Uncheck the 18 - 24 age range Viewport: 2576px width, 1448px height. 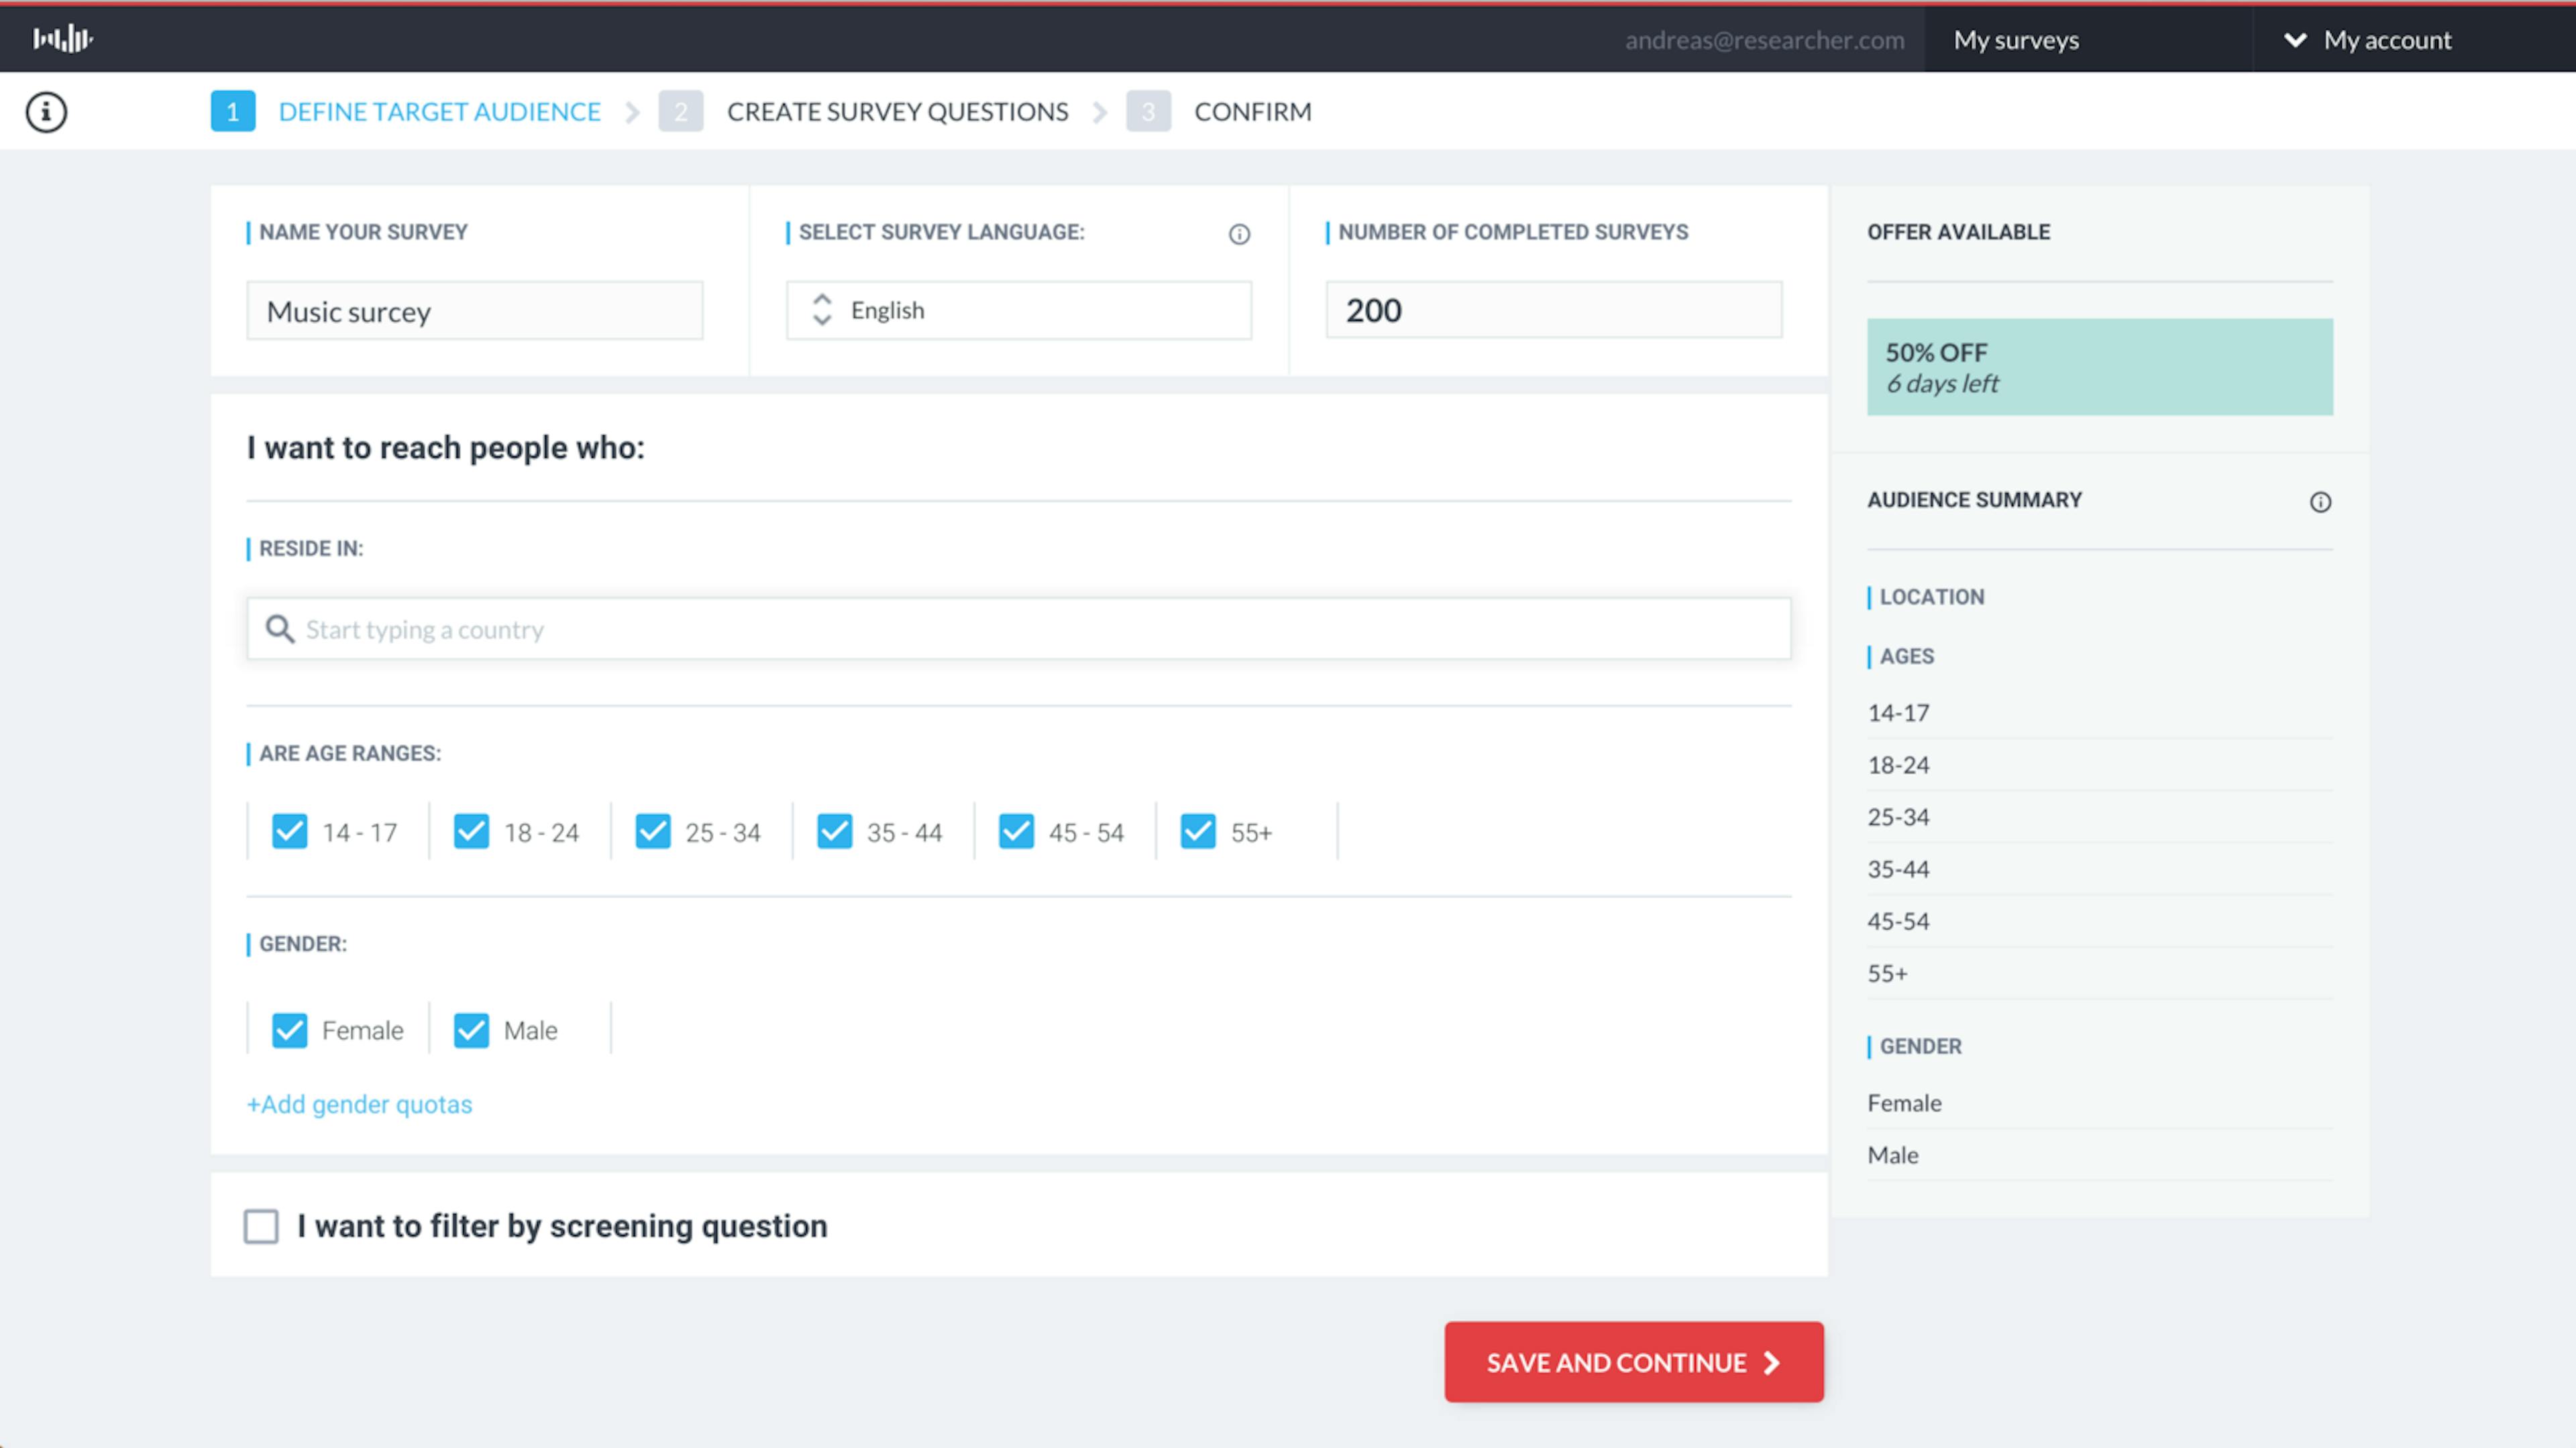coord(471,831)
